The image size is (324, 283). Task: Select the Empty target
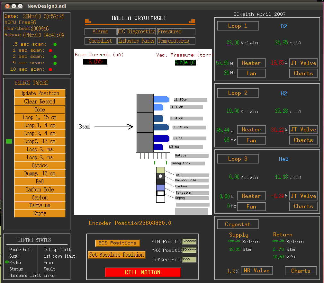40,213
